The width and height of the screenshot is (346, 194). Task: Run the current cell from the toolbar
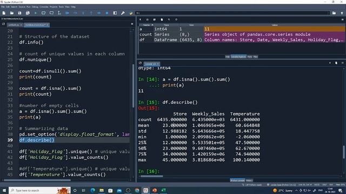tap(43, 13)
